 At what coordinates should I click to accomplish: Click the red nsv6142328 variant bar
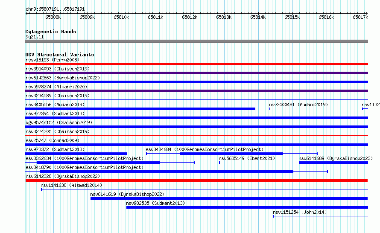tap(196, 181)
